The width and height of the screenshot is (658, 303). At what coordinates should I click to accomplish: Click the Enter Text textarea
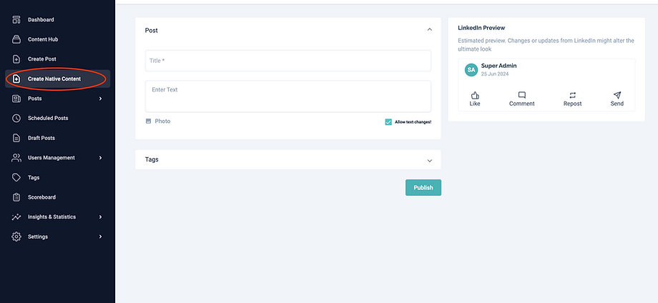click(288, 96)
